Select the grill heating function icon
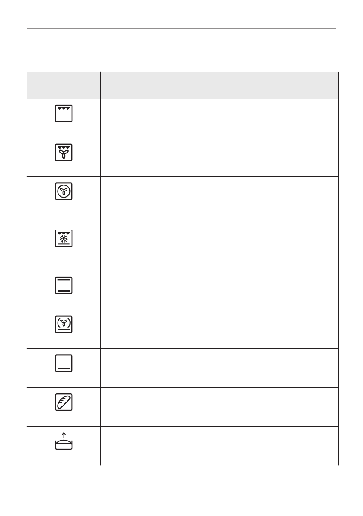The width and height of the screenshot is (363, 516). click(64, 114)
